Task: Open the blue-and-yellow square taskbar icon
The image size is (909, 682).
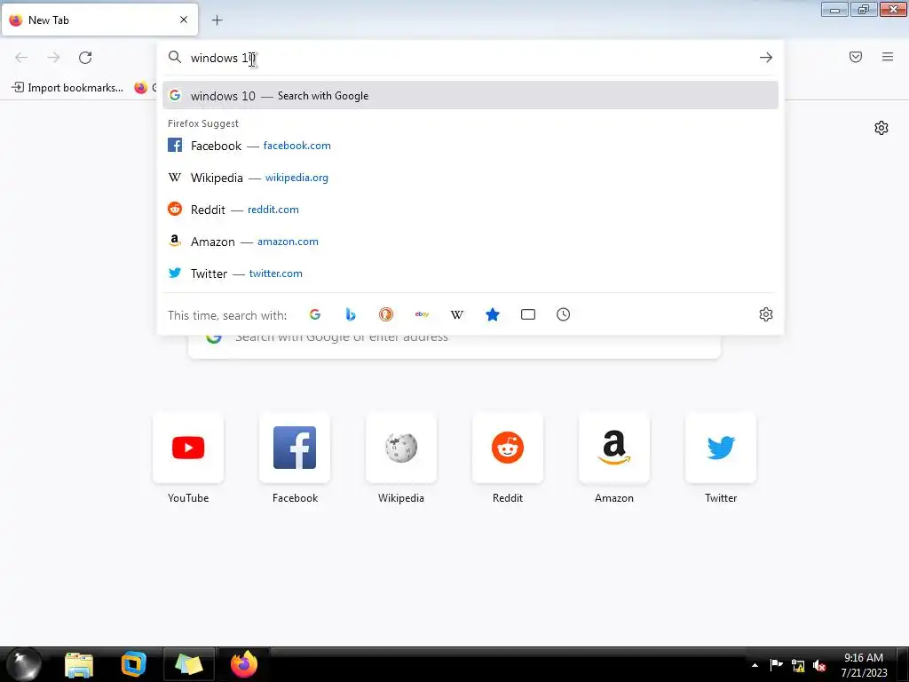Action: [133, 664]
